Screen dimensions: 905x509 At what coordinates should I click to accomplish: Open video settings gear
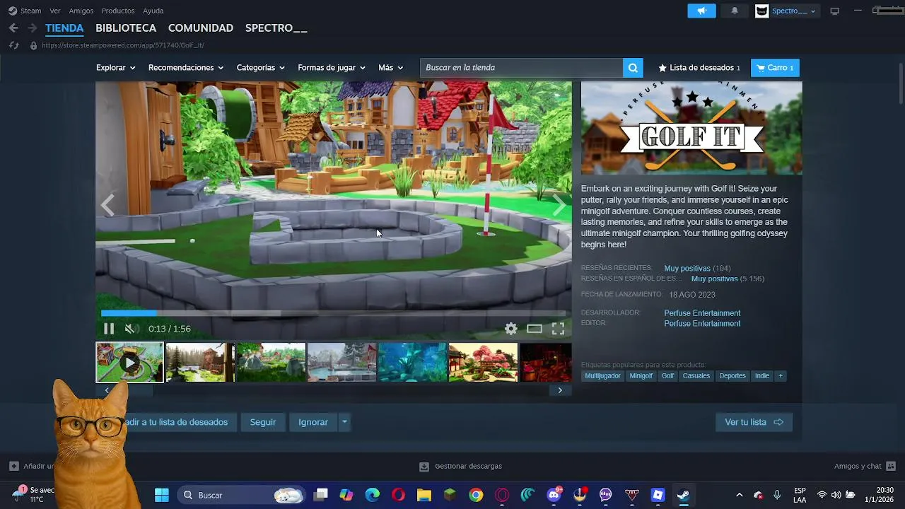[510, 329]
